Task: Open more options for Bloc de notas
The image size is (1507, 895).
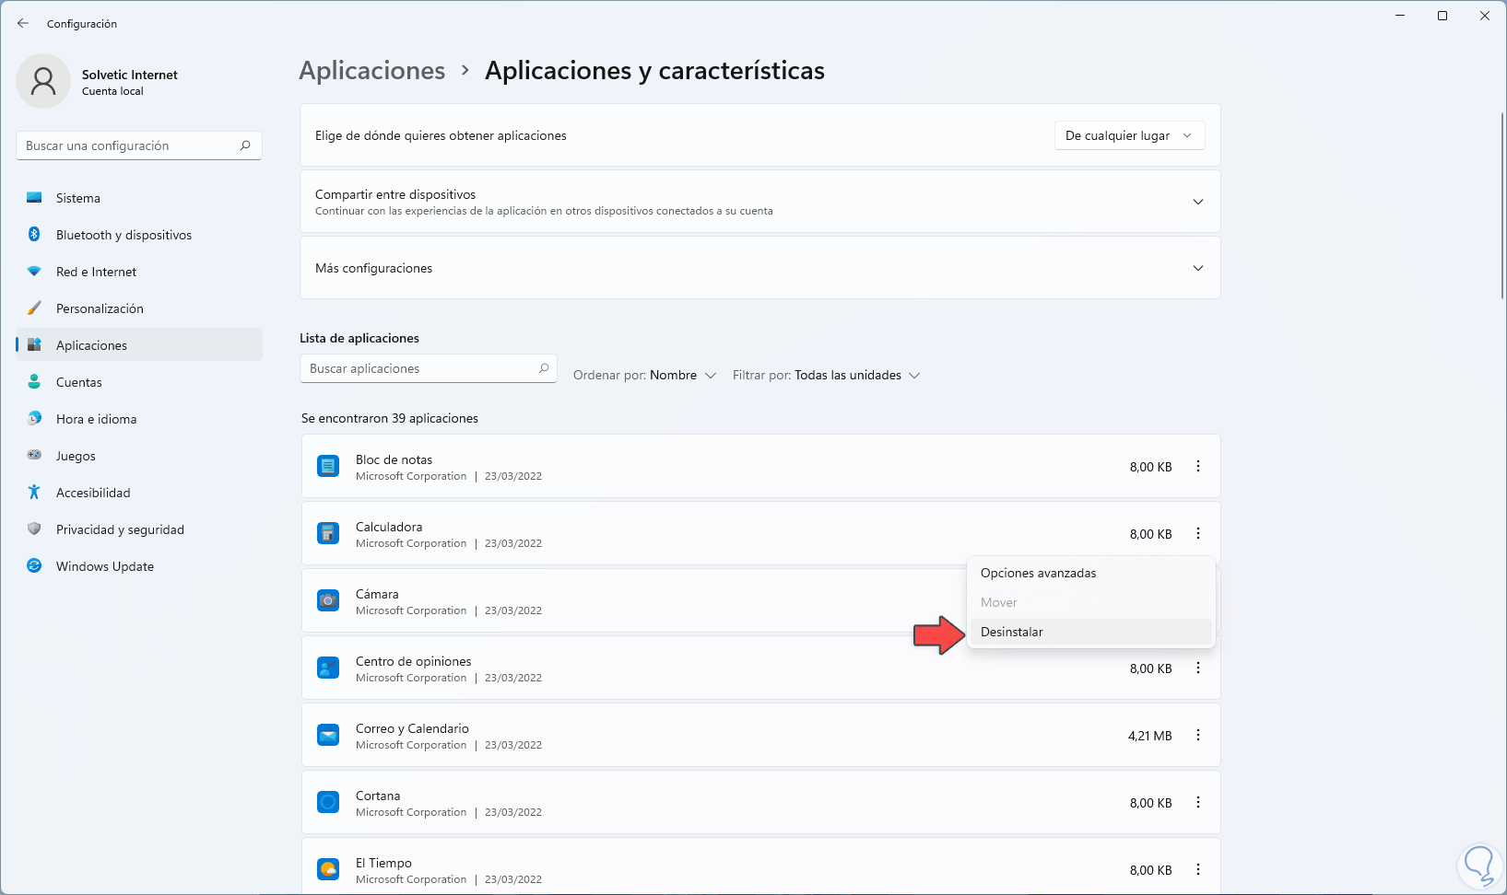Action: tap(1198, 467)
